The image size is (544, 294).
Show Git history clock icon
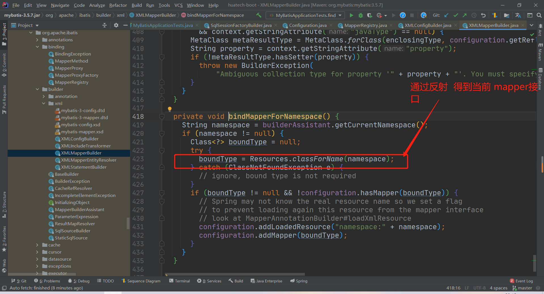click(474, 15)
